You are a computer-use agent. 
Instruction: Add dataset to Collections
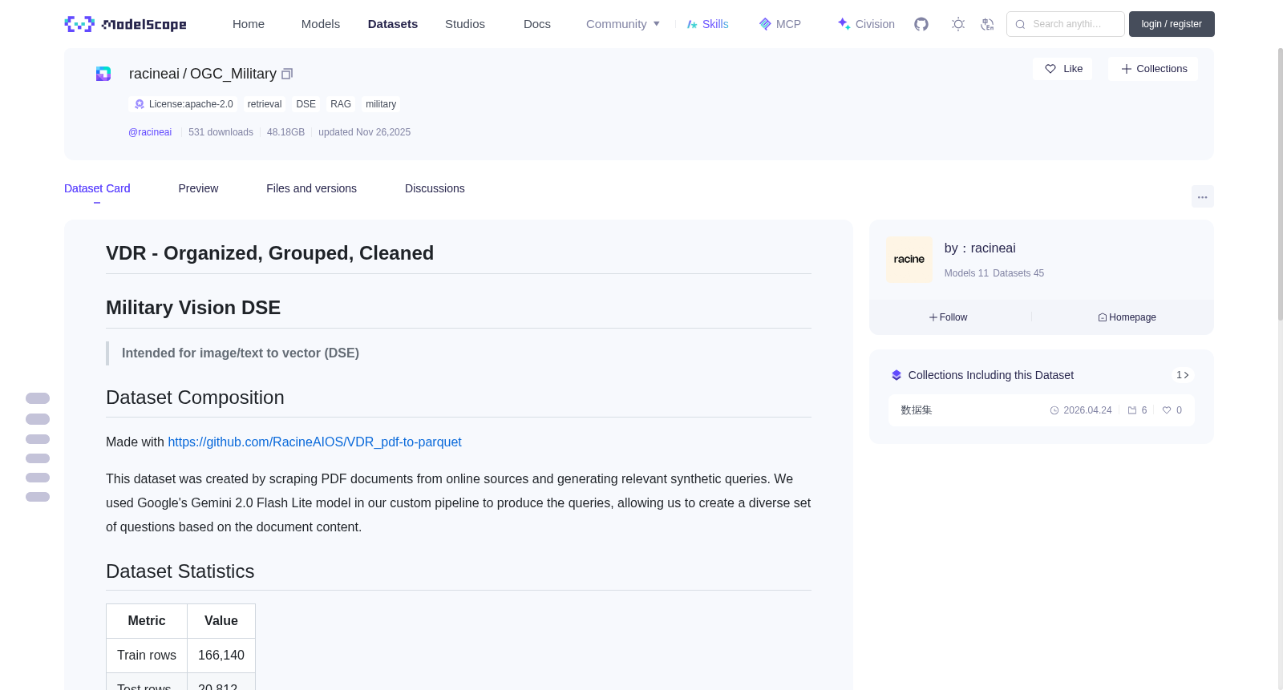[x=1153, y=69]
